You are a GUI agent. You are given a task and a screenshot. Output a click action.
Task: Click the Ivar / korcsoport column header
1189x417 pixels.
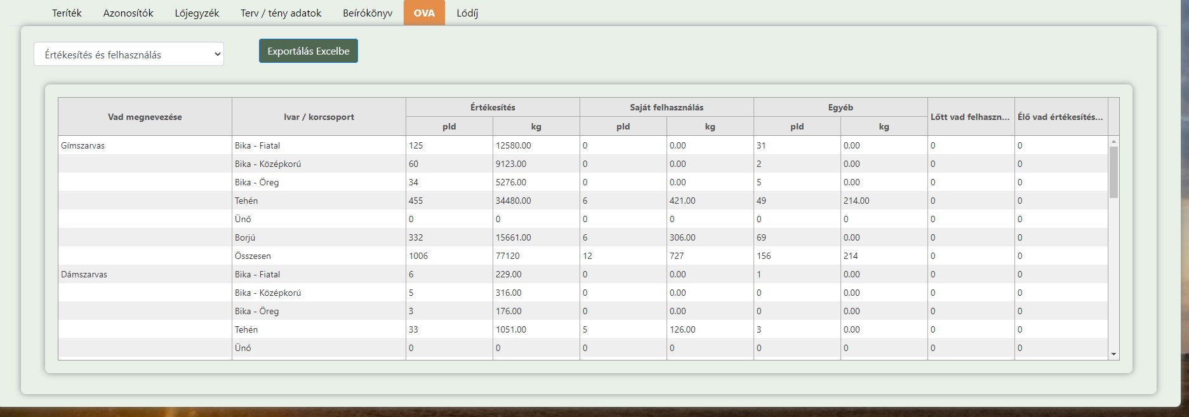(319, 117)
